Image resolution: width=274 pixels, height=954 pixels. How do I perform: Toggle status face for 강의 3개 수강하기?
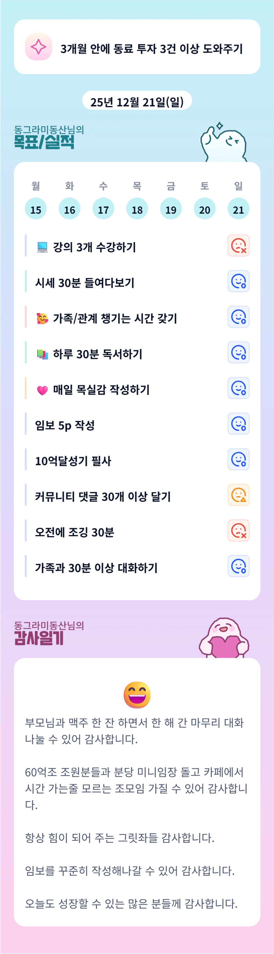pyautogui.click(x=238, y=246)
